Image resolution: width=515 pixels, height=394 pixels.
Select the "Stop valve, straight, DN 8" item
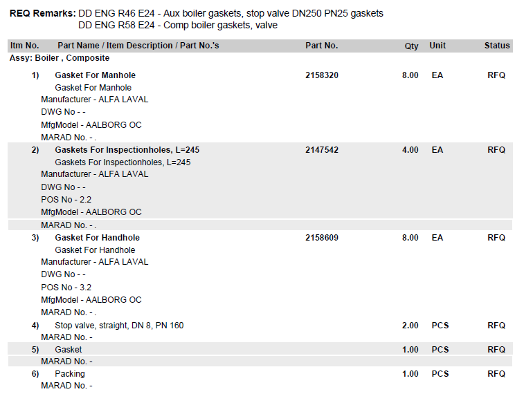click(119, 326)
